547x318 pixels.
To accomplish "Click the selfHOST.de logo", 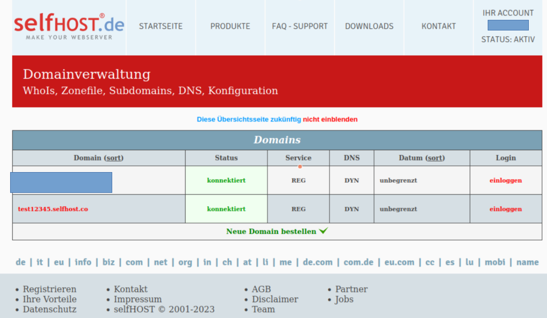I will 69,26.
